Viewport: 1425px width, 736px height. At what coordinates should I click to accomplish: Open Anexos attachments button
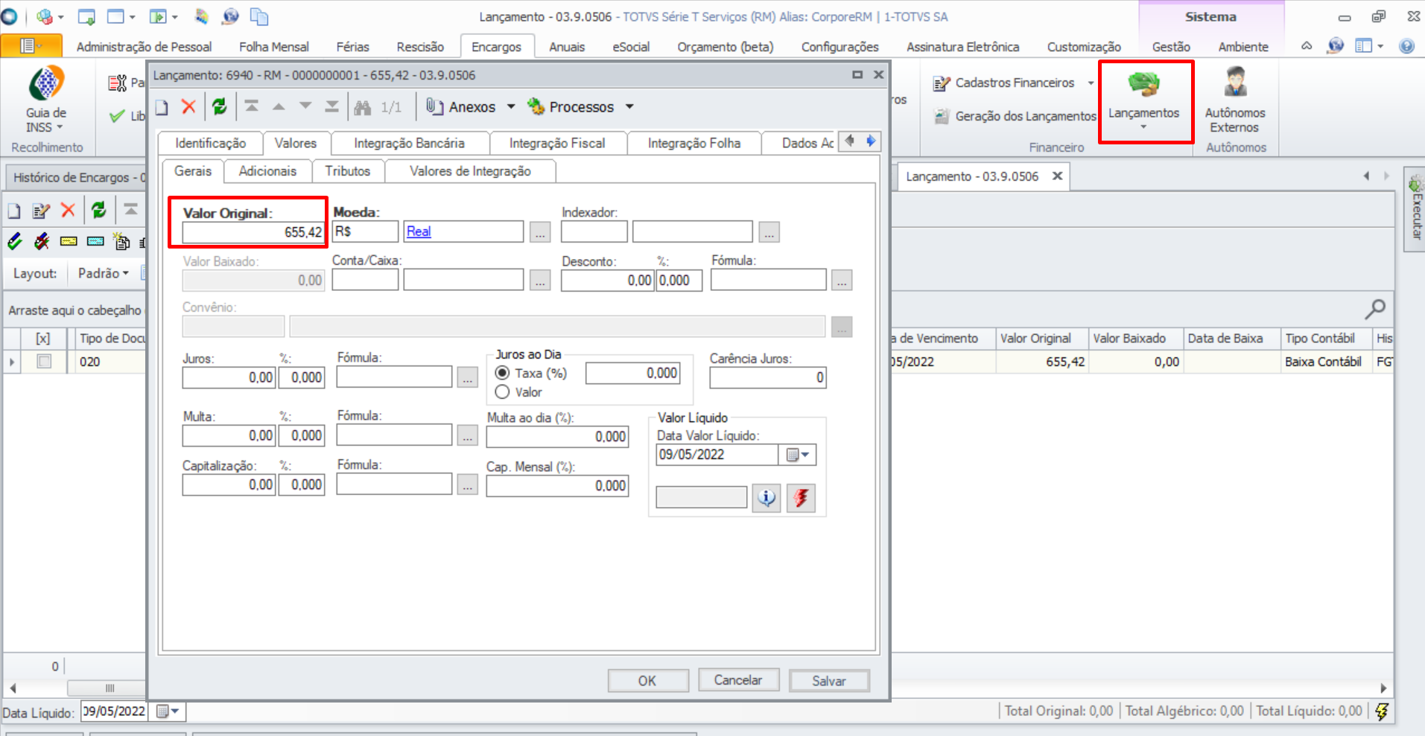pos(461,107)
